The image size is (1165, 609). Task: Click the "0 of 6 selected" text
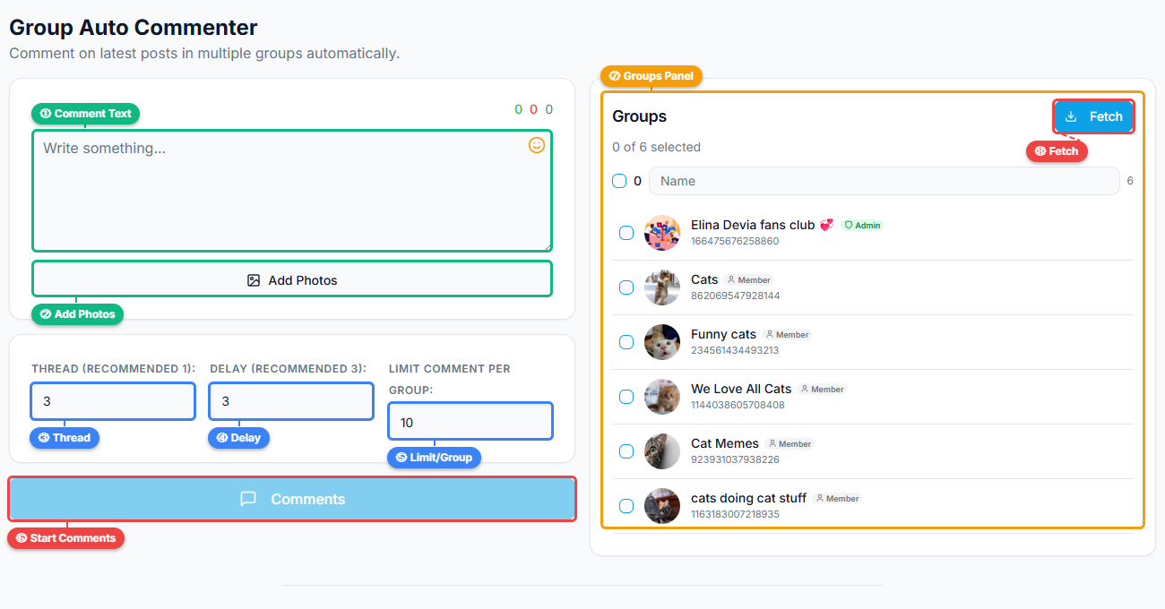[657, 147]
